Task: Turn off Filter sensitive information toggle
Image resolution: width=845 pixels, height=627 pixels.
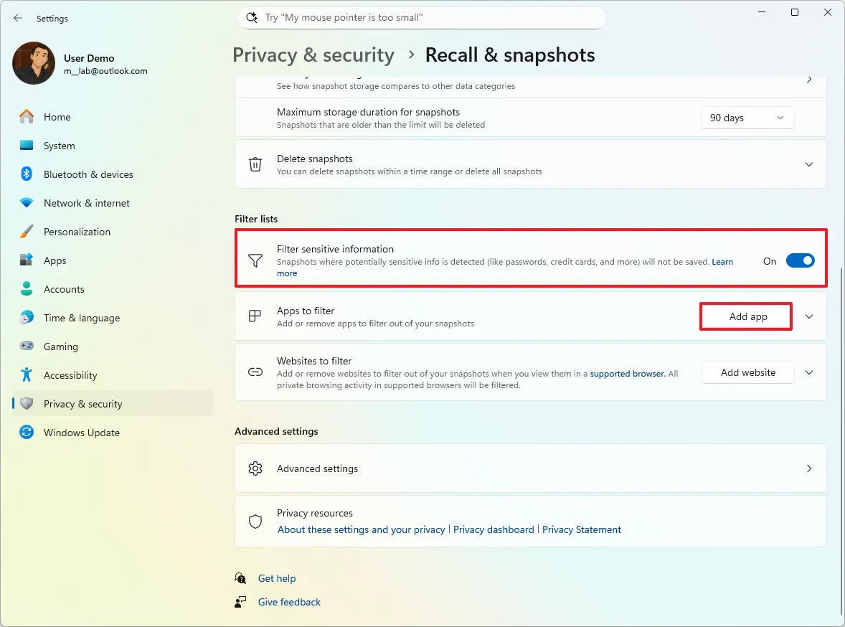Action: (800, 261)
